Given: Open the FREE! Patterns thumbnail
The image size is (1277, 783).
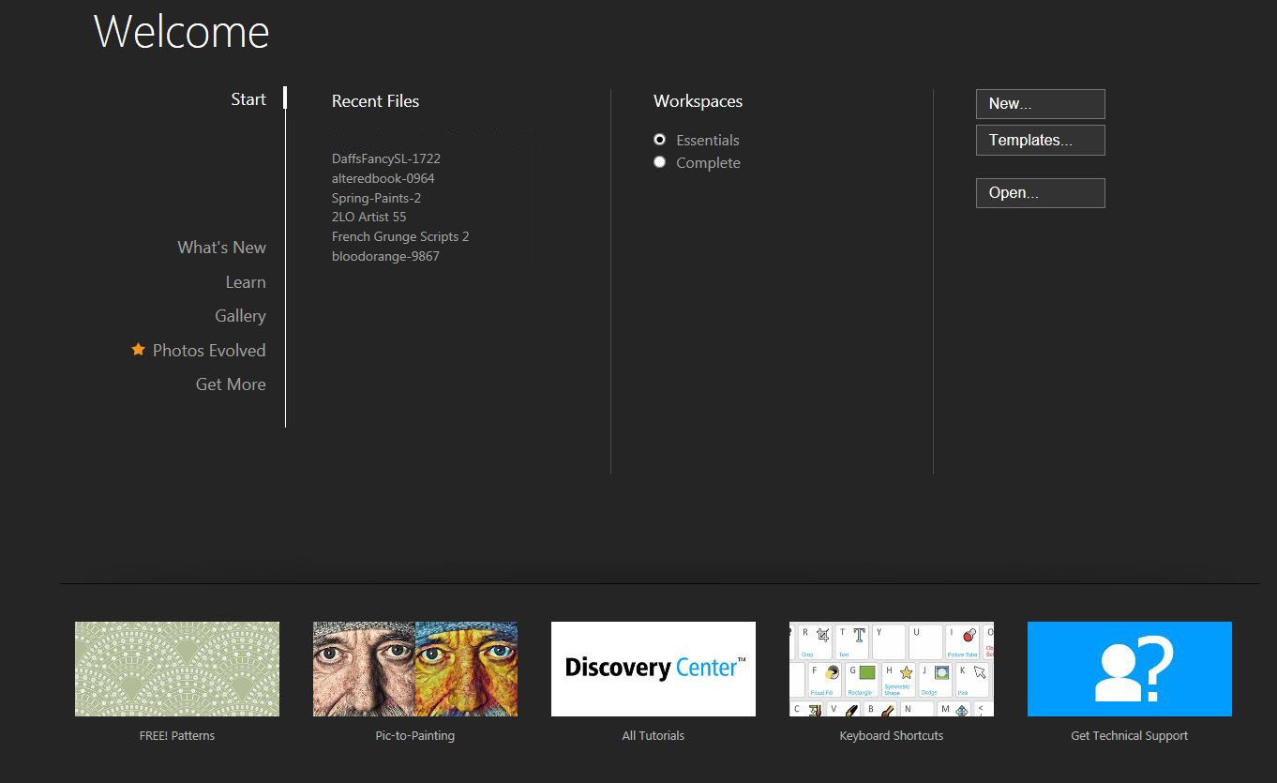Looking at the screenshot, I should [x=176, y=668].
